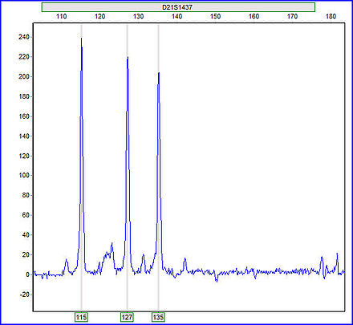This screenshot has height=325, width=353.
Task: Click the noise peak near 178 bp
Action: 322,257
